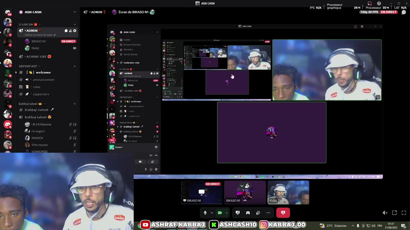
Task: Open announcement channel
Action: coord(47,80)
